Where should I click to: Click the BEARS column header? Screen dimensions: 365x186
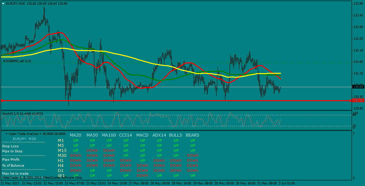coord(192,135)
